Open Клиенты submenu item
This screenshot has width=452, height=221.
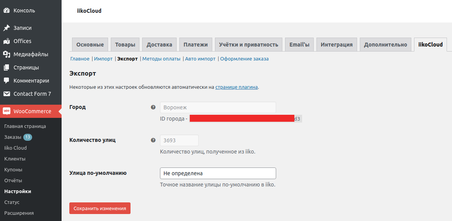pyautogui.click(x=15, y=159)
